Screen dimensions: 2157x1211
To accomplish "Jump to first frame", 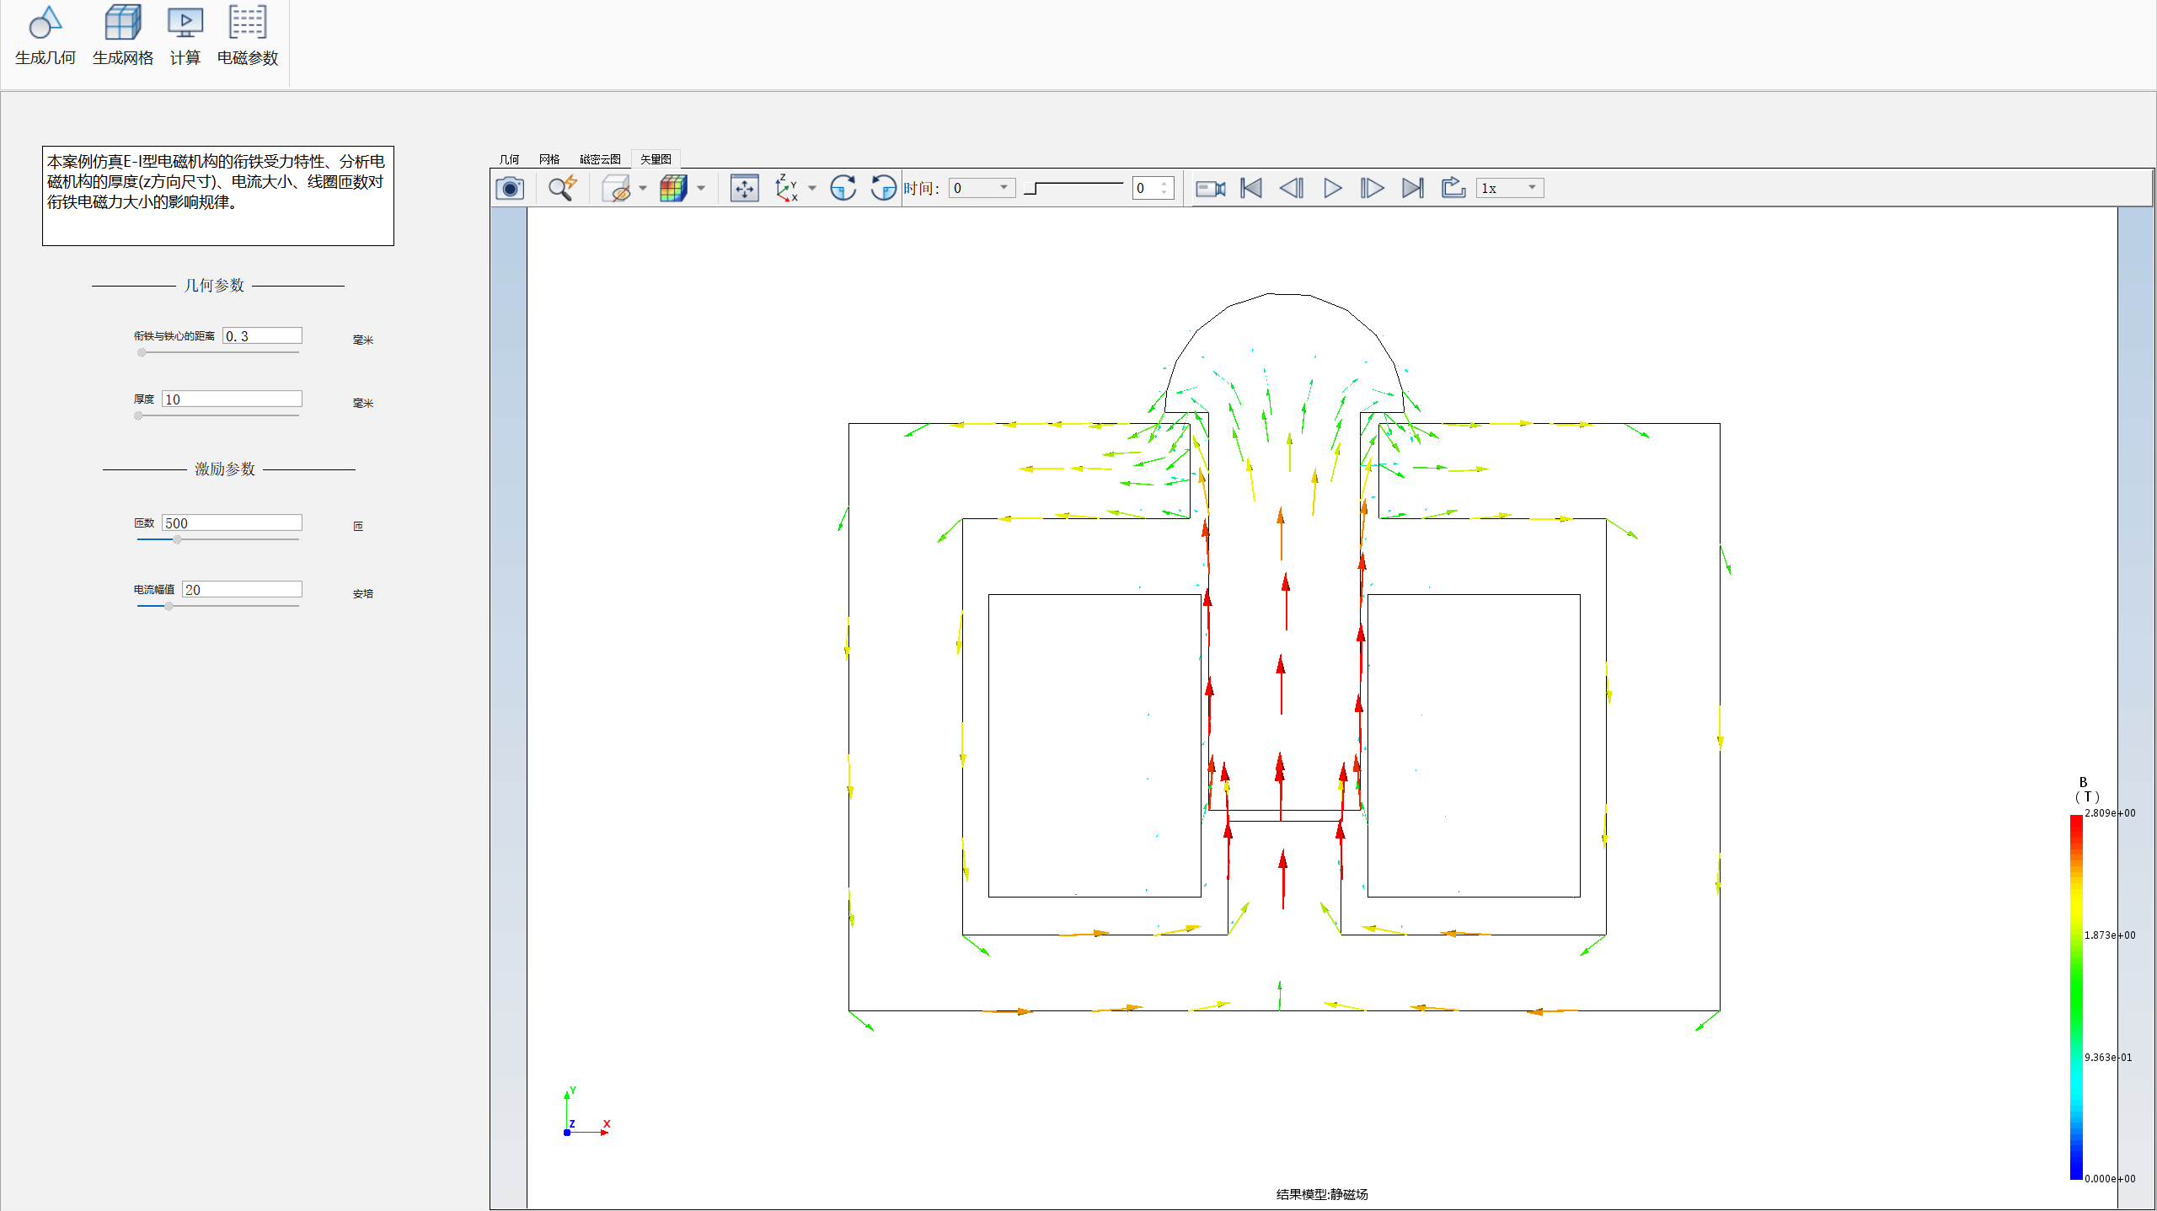I will pyautogui.click(x=1251, y=188).
